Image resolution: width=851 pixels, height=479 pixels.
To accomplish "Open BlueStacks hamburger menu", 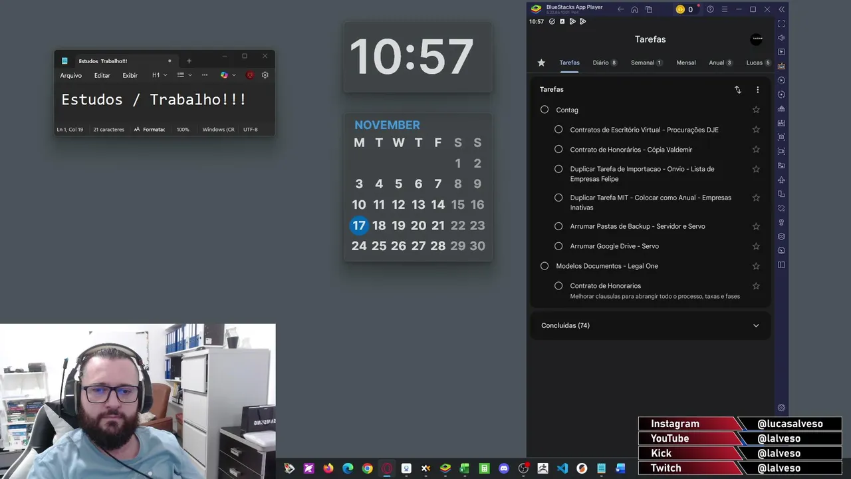I will pos(725,9).
